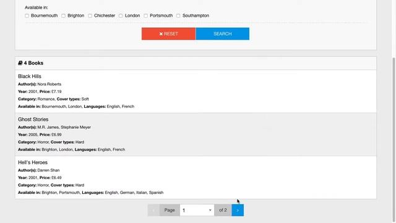
Task: Click author name Nora Roberts
Action: tap(49, 84)
